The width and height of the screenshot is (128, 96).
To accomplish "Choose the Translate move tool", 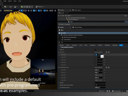I will 22,11.
